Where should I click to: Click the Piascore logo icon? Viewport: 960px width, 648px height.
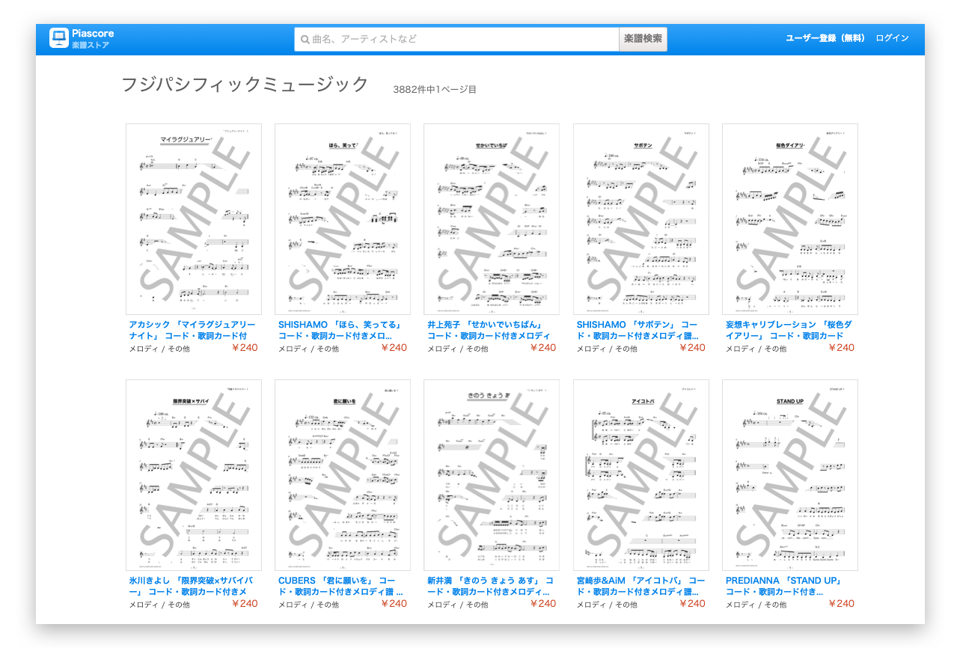[59, 38]
